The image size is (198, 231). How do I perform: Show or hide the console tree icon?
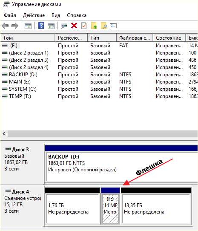pos(28,26)
